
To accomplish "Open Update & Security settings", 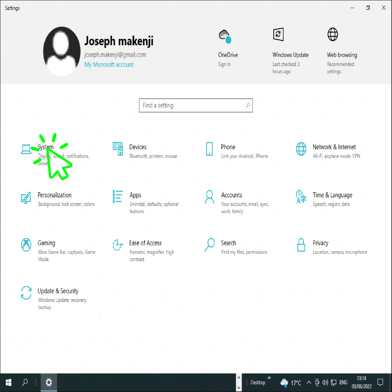I will click(58, 291).
